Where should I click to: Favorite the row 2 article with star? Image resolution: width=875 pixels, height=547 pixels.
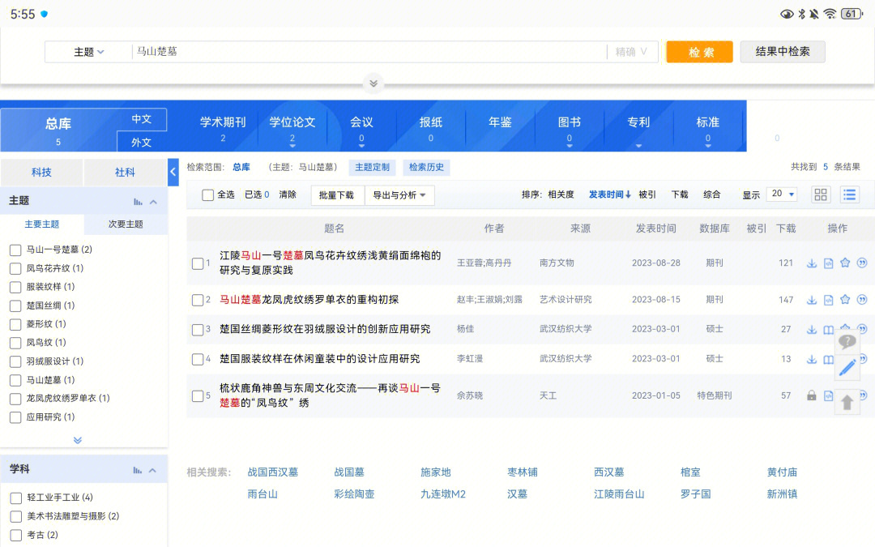[x=845, y=299]
